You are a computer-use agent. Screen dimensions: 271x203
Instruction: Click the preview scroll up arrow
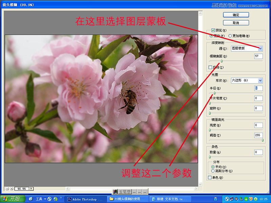pos(200,14)
